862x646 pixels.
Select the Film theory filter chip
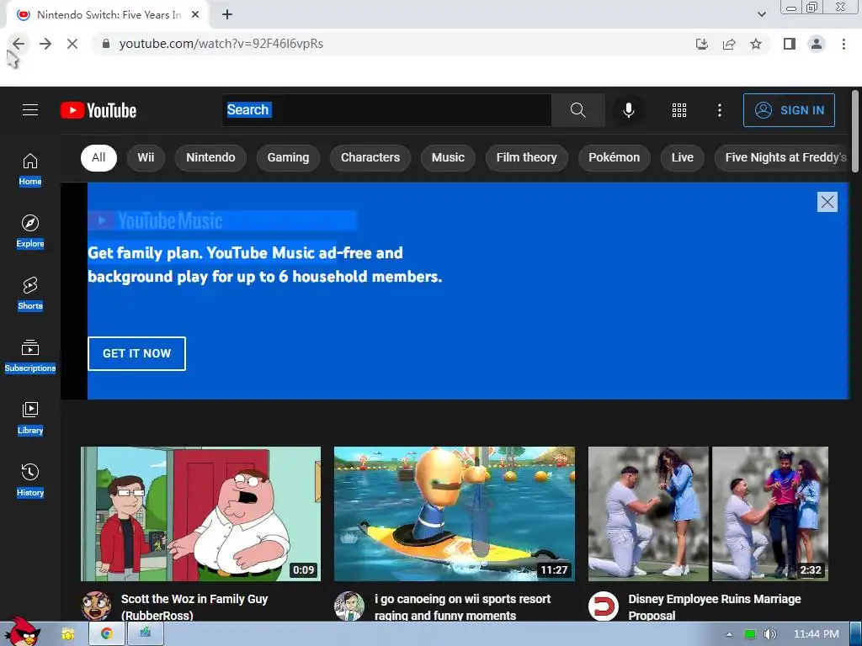527,157
